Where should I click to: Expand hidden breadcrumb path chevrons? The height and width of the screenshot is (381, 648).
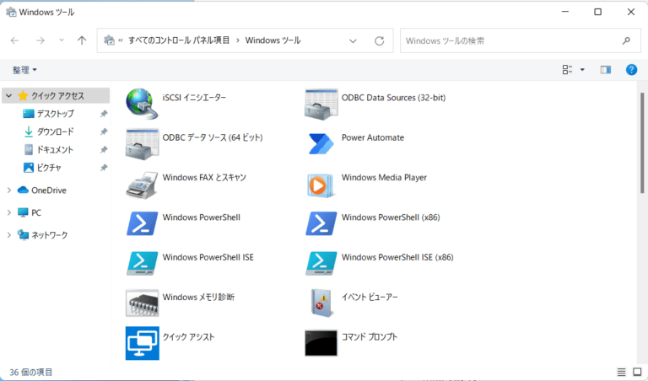coord(121,40)
